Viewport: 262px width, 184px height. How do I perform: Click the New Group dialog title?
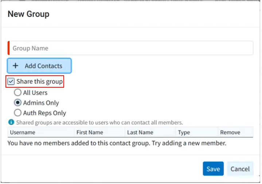click(28, 14)
